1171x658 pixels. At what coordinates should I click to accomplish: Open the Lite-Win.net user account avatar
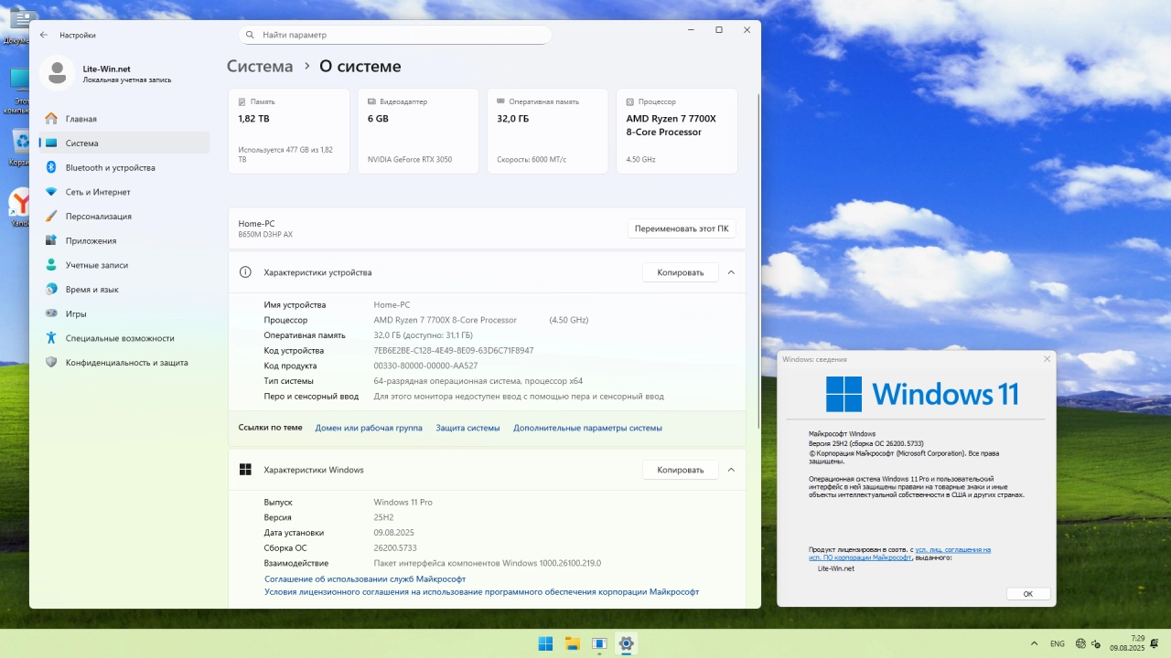pyautogui.click(x=58, y=73)
